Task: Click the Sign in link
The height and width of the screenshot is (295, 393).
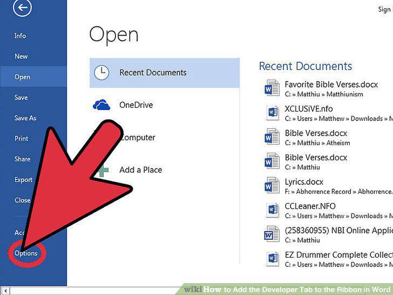Action: tap(385, 10)
